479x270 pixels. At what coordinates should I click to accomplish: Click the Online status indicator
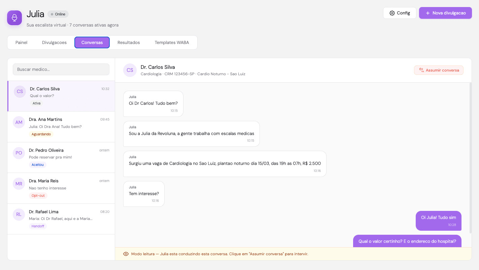click(58, 14)
